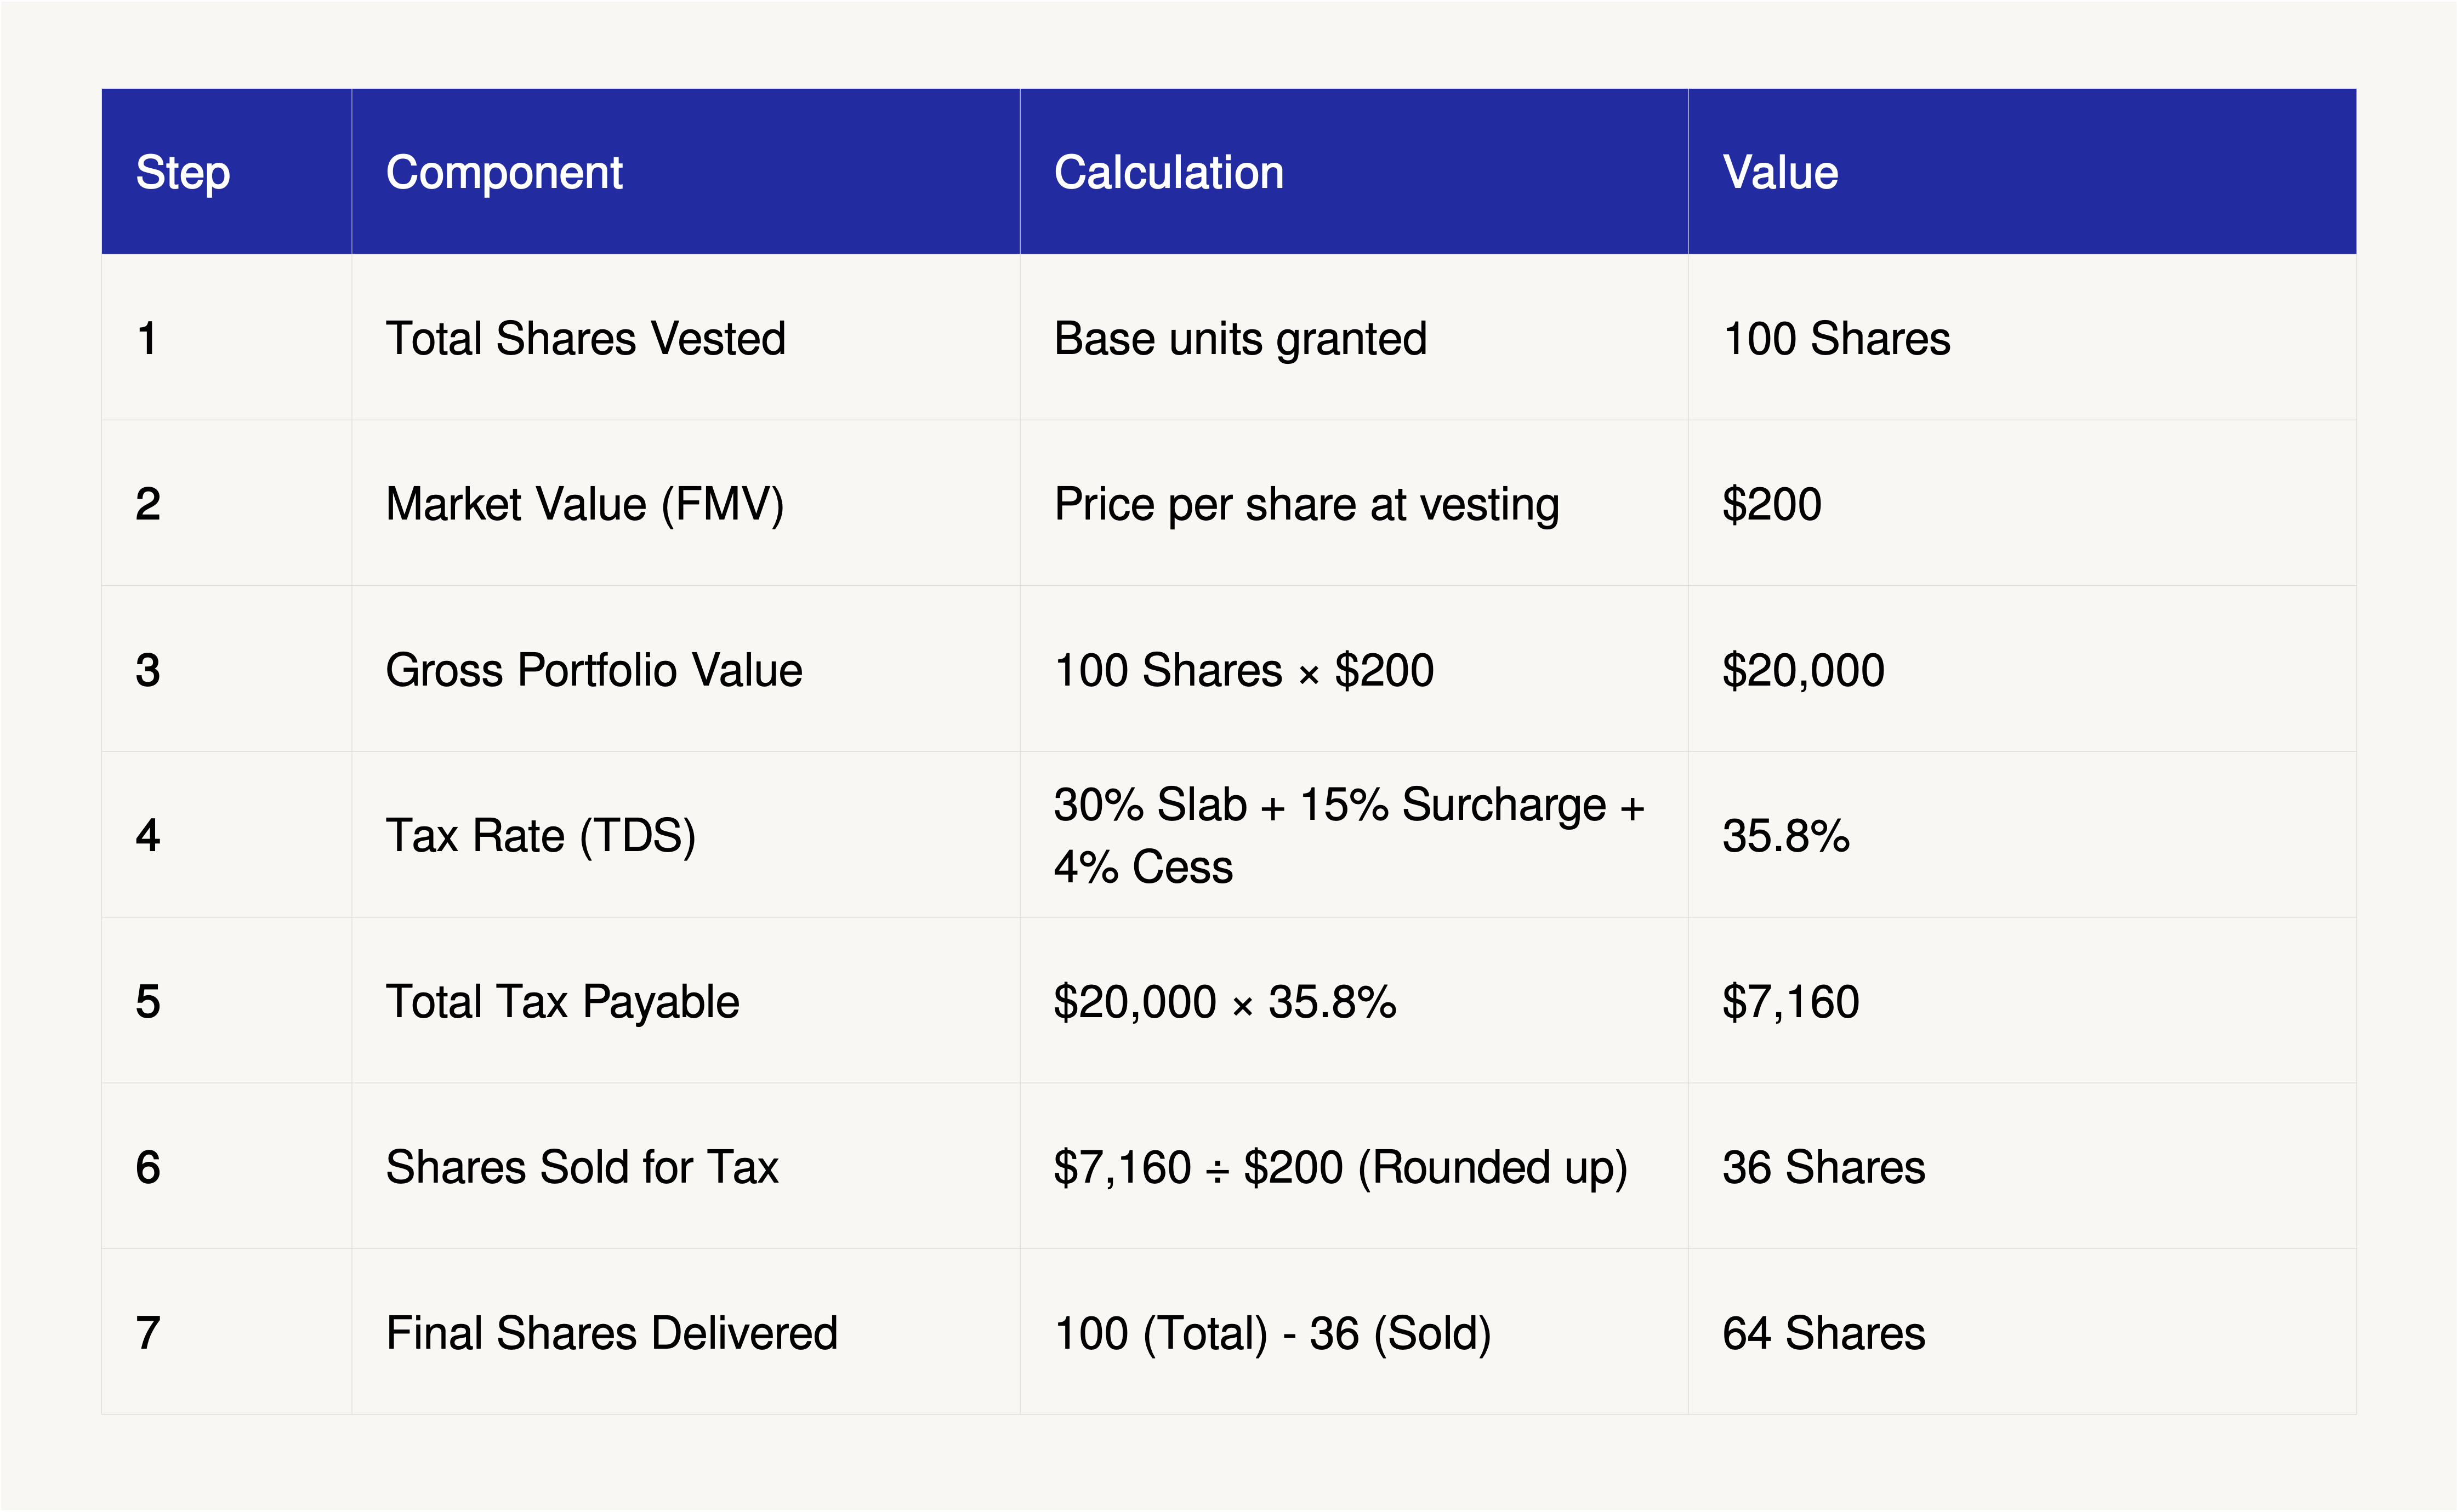Select the Base units granted cell
The width and height of the screenshot is (2457, 1512).
pos(1354,337)
